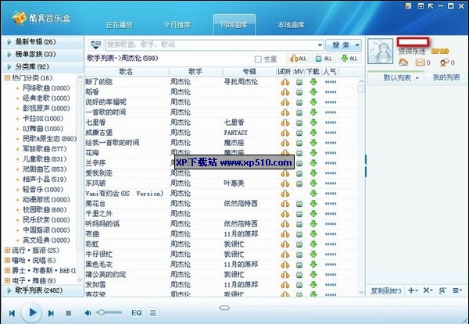Sort by the 歌名 column header

[127, 72]
